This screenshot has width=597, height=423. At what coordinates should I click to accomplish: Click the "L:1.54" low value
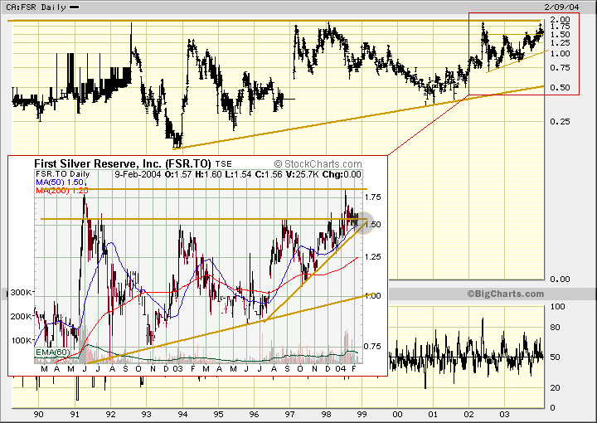pos(239,174)
